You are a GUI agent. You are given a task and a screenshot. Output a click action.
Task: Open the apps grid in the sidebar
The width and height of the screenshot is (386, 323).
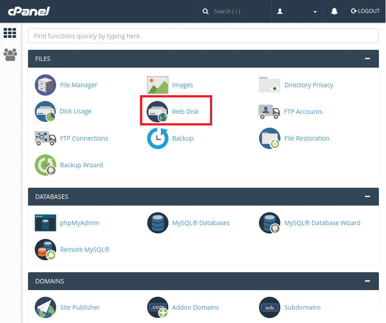[x=10, y=33]
